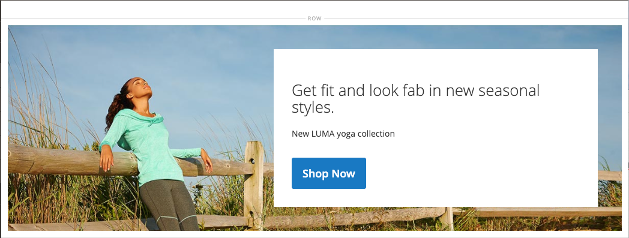Select the ROW label above the banner

click(x=314, y=19)
